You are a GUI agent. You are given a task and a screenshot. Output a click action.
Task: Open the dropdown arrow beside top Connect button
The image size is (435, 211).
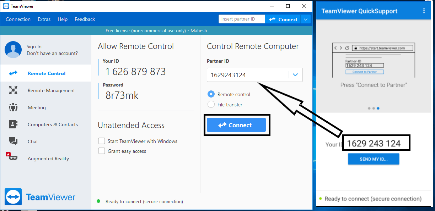pyautogui.click(x=306, y=20)
